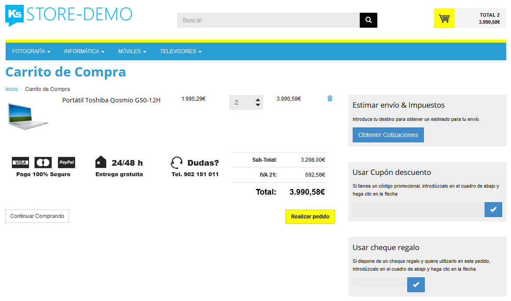Click the IVA 21 value 692,58€
The image size is (511, 301).
pos(315,175)
